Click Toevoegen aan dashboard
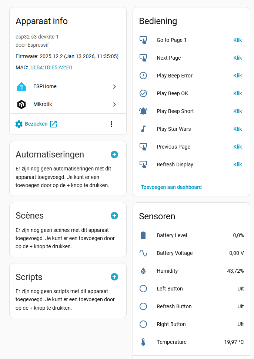Screen dimensions: 254x359 point(171,187)
